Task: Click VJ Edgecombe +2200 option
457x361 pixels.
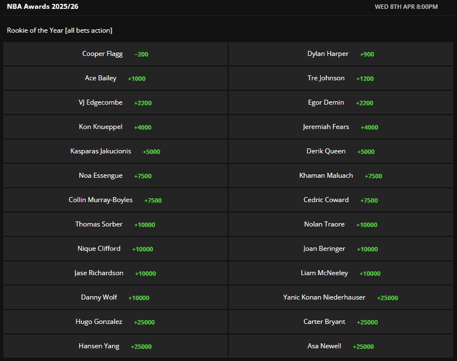Action: coord(115,102)
